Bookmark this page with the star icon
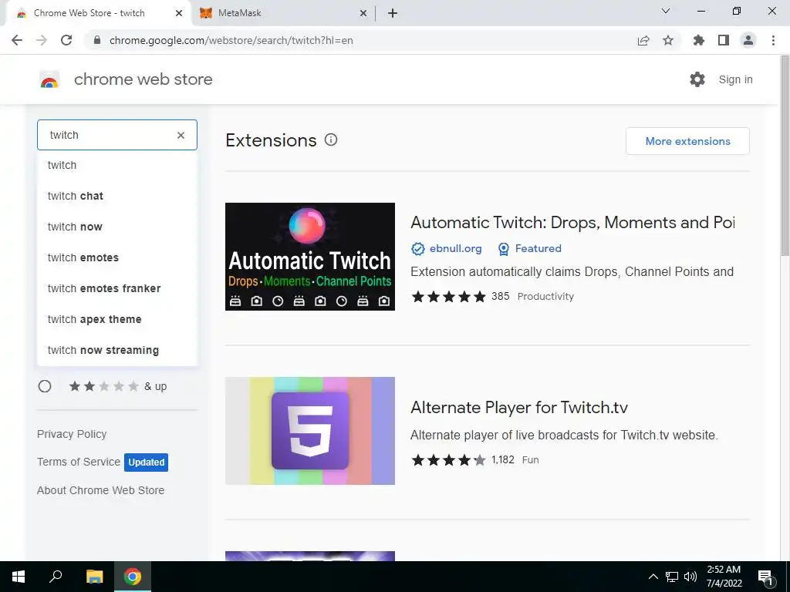This screenshot has height=592, width=790. coord(668,40)
